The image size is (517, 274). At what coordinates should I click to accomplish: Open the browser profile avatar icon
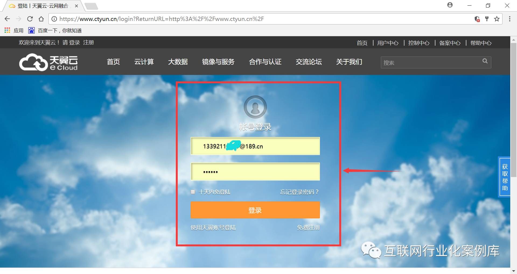(450, 5)
